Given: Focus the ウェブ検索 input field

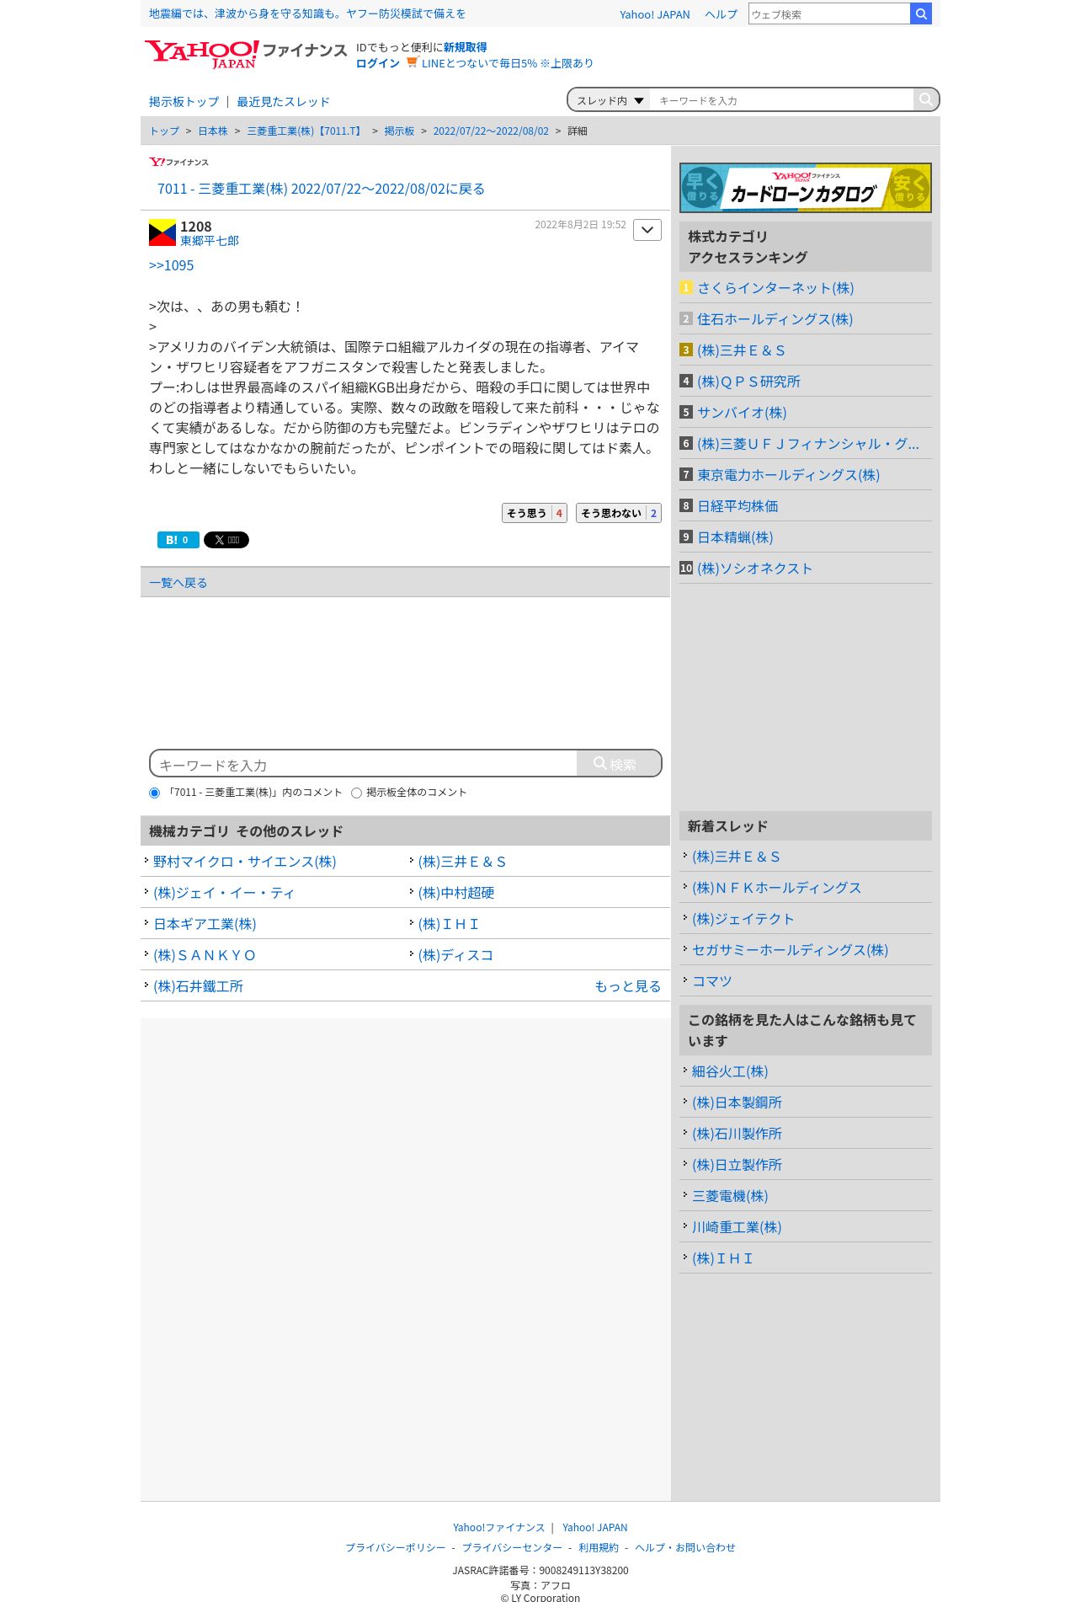Looking at the screenshot, I should point(829,13).
